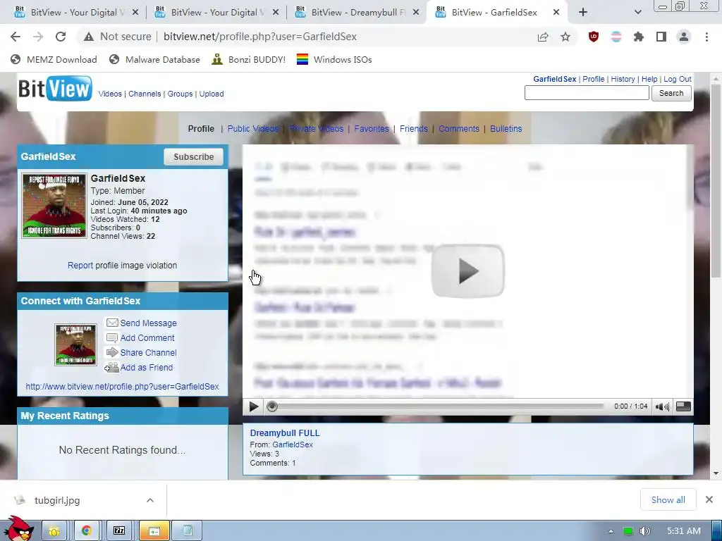Mute the video with the speaker icon
The image size is (722, 541).
pos(662,406)
